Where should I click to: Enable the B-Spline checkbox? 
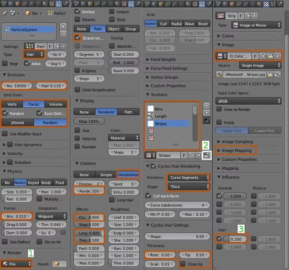click(77, 71)
